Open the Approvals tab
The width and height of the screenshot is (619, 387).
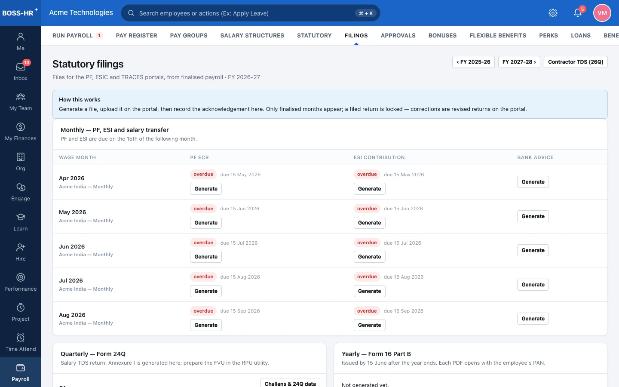pos(398,36)
